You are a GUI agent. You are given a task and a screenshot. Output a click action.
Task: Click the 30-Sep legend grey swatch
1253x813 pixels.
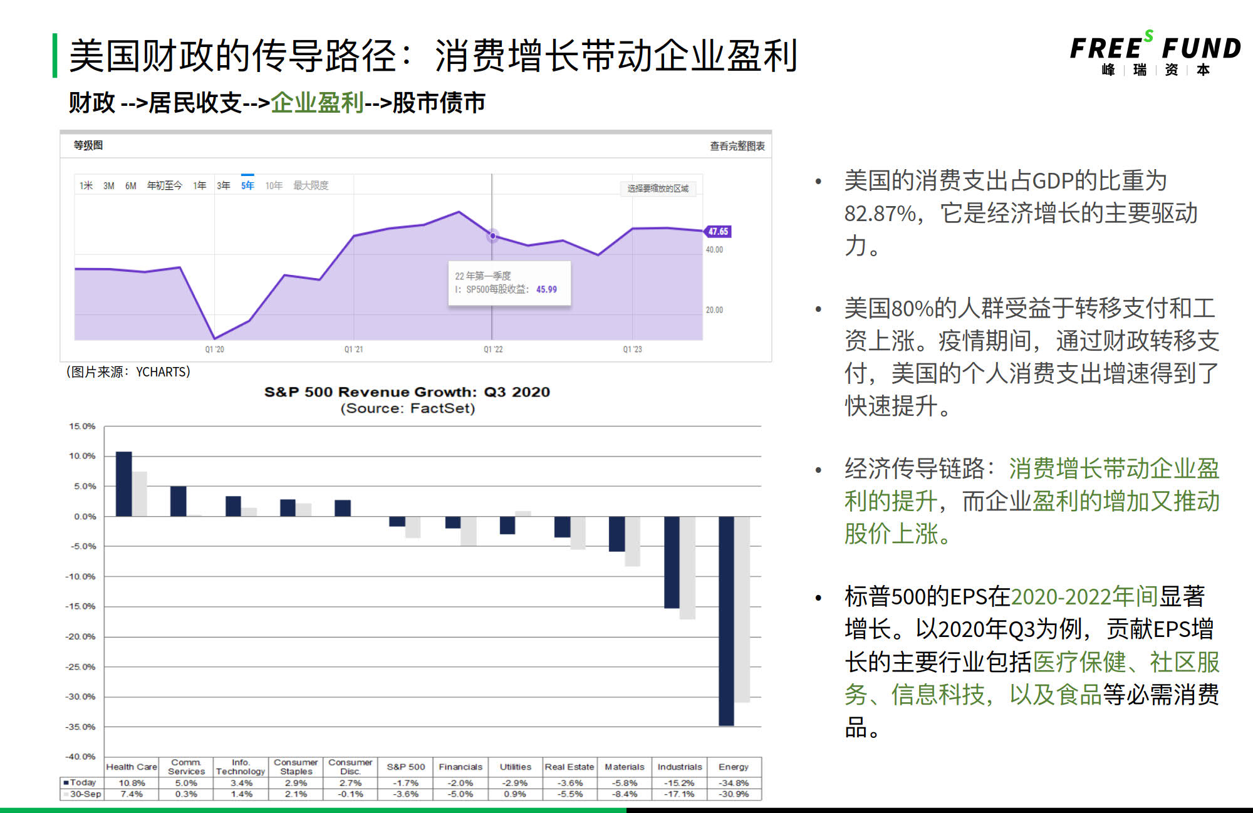(x=66, y=794)
